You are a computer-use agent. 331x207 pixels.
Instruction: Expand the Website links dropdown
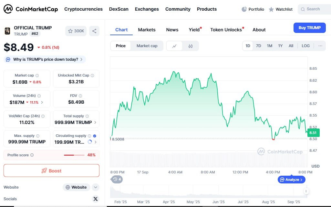click(95, 187)
